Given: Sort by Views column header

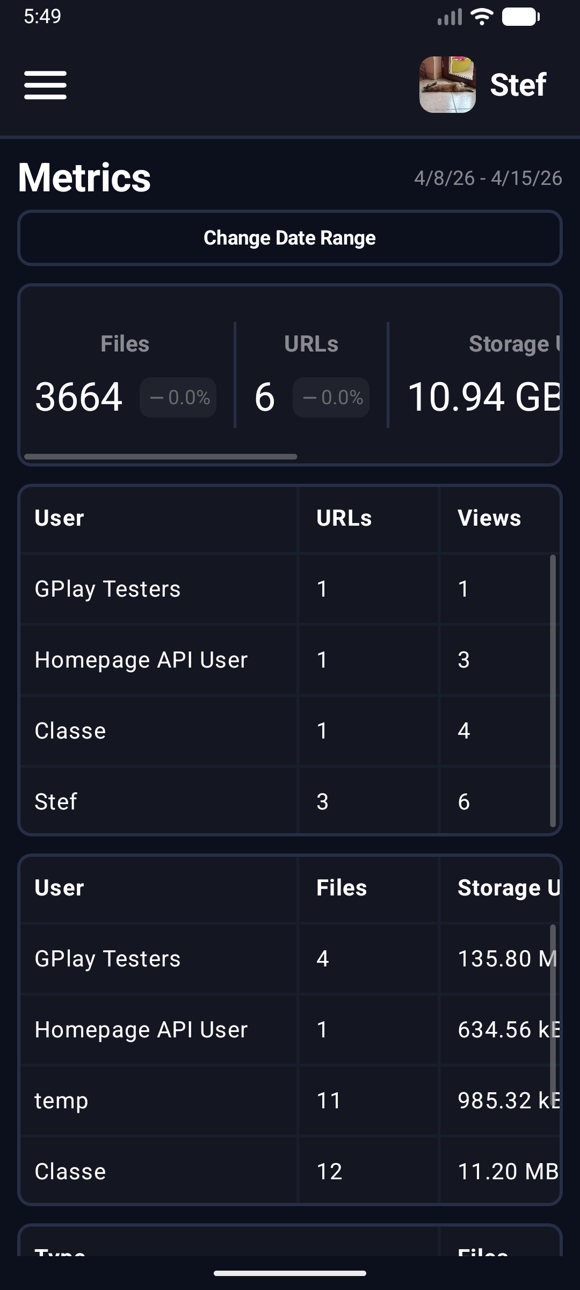Looking at the screenshot, I should click(489, 518).
